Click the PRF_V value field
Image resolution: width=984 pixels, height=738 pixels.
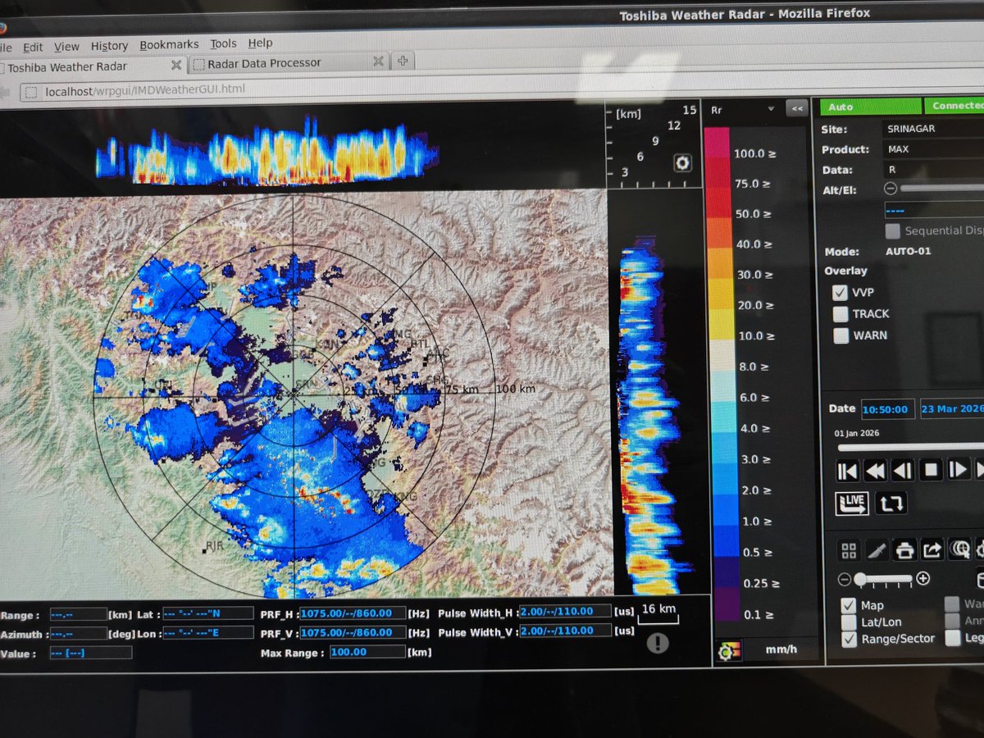point(353,632)
